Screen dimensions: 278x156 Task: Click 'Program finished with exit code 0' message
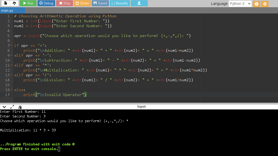(37, 144)
